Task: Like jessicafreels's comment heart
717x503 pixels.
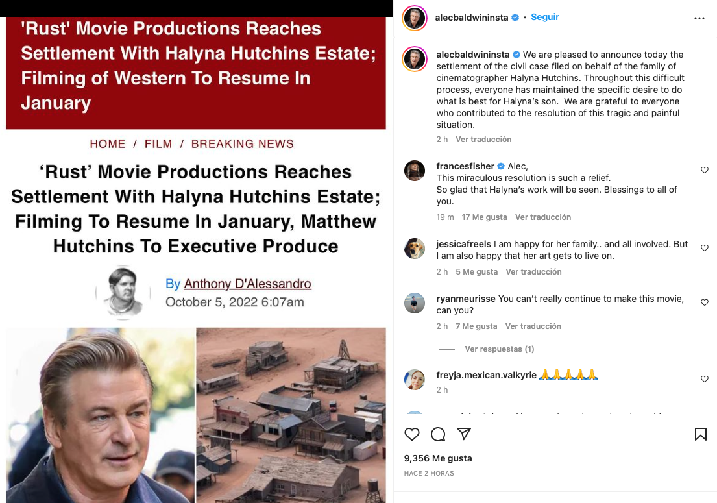Action: [x=705, y=248]
